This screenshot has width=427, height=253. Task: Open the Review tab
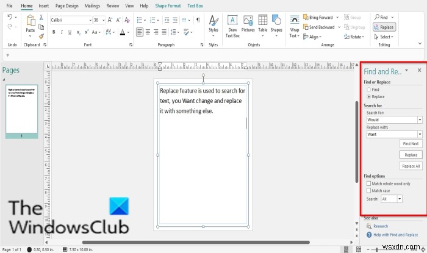pyautogui.click(x=113, y=5)
